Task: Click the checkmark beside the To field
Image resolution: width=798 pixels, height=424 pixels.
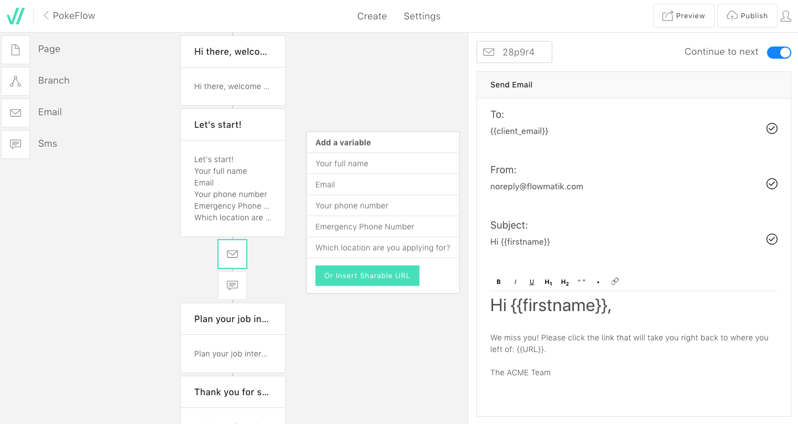Action: [771, 128]
